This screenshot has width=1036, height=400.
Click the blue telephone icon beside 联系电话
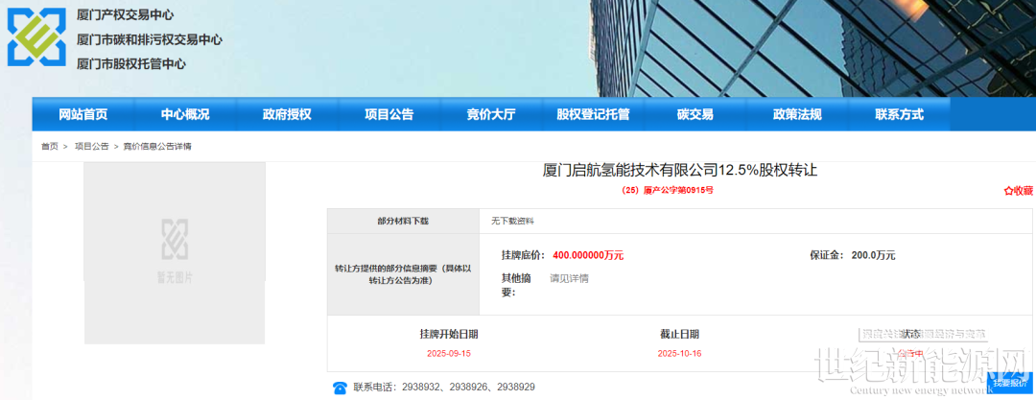tap(340, 388)
